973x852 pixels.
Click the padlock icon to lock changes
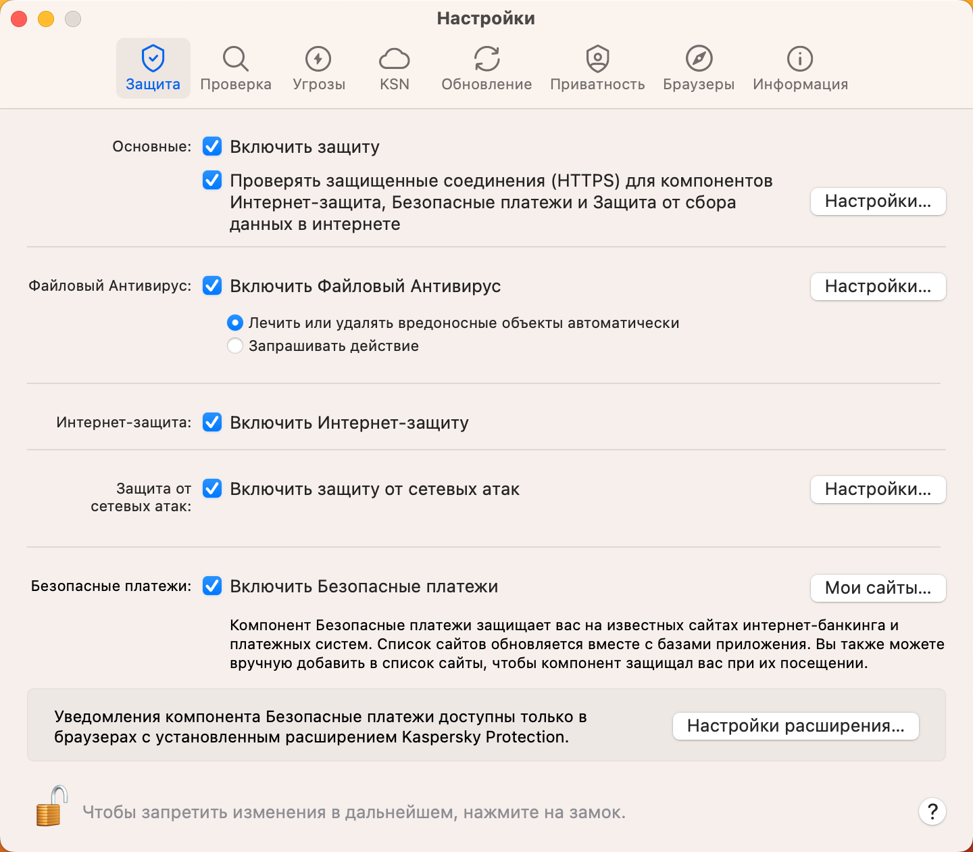(x=52, y=806)
